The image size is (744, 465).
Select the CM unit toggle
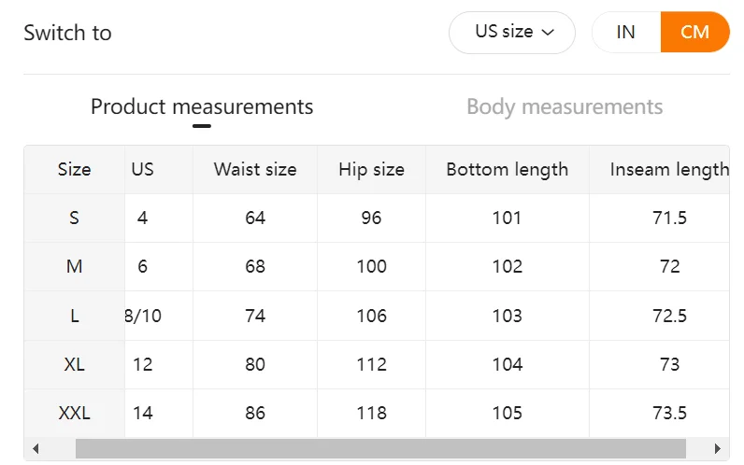point(694,32)
